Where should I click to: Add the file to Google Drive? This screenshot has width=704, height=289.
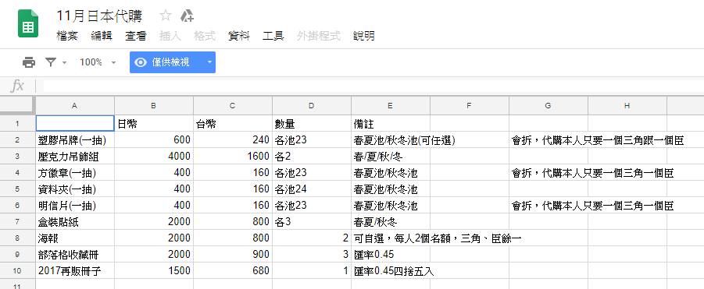[x=187, y=16]
